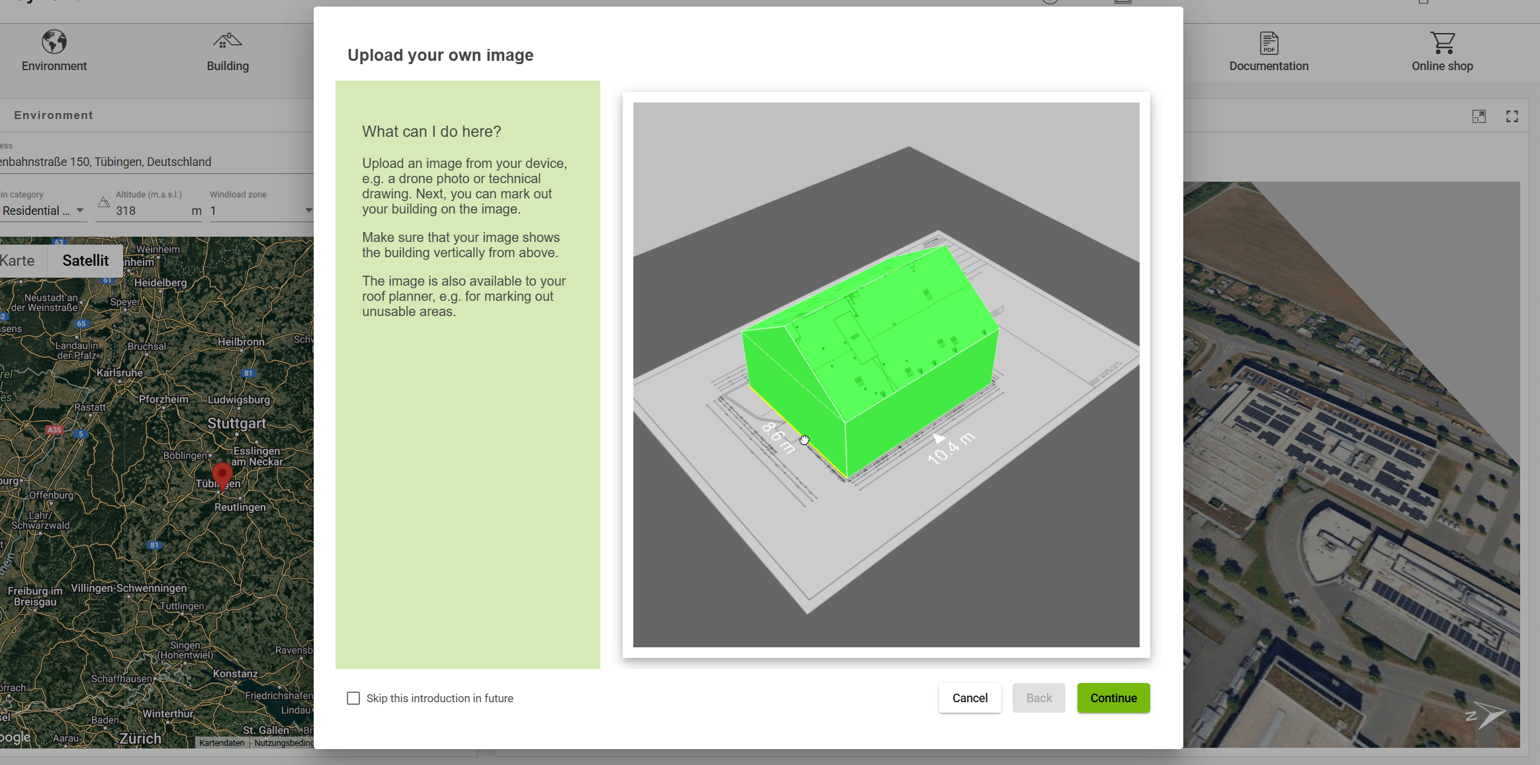Open the Building house icon
The width and height of the screenshot is (1540, 765).
(227, 42)
